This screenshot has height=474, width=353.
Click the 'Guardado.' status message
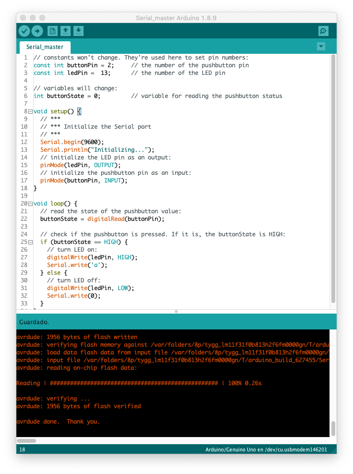click(34, 322)
